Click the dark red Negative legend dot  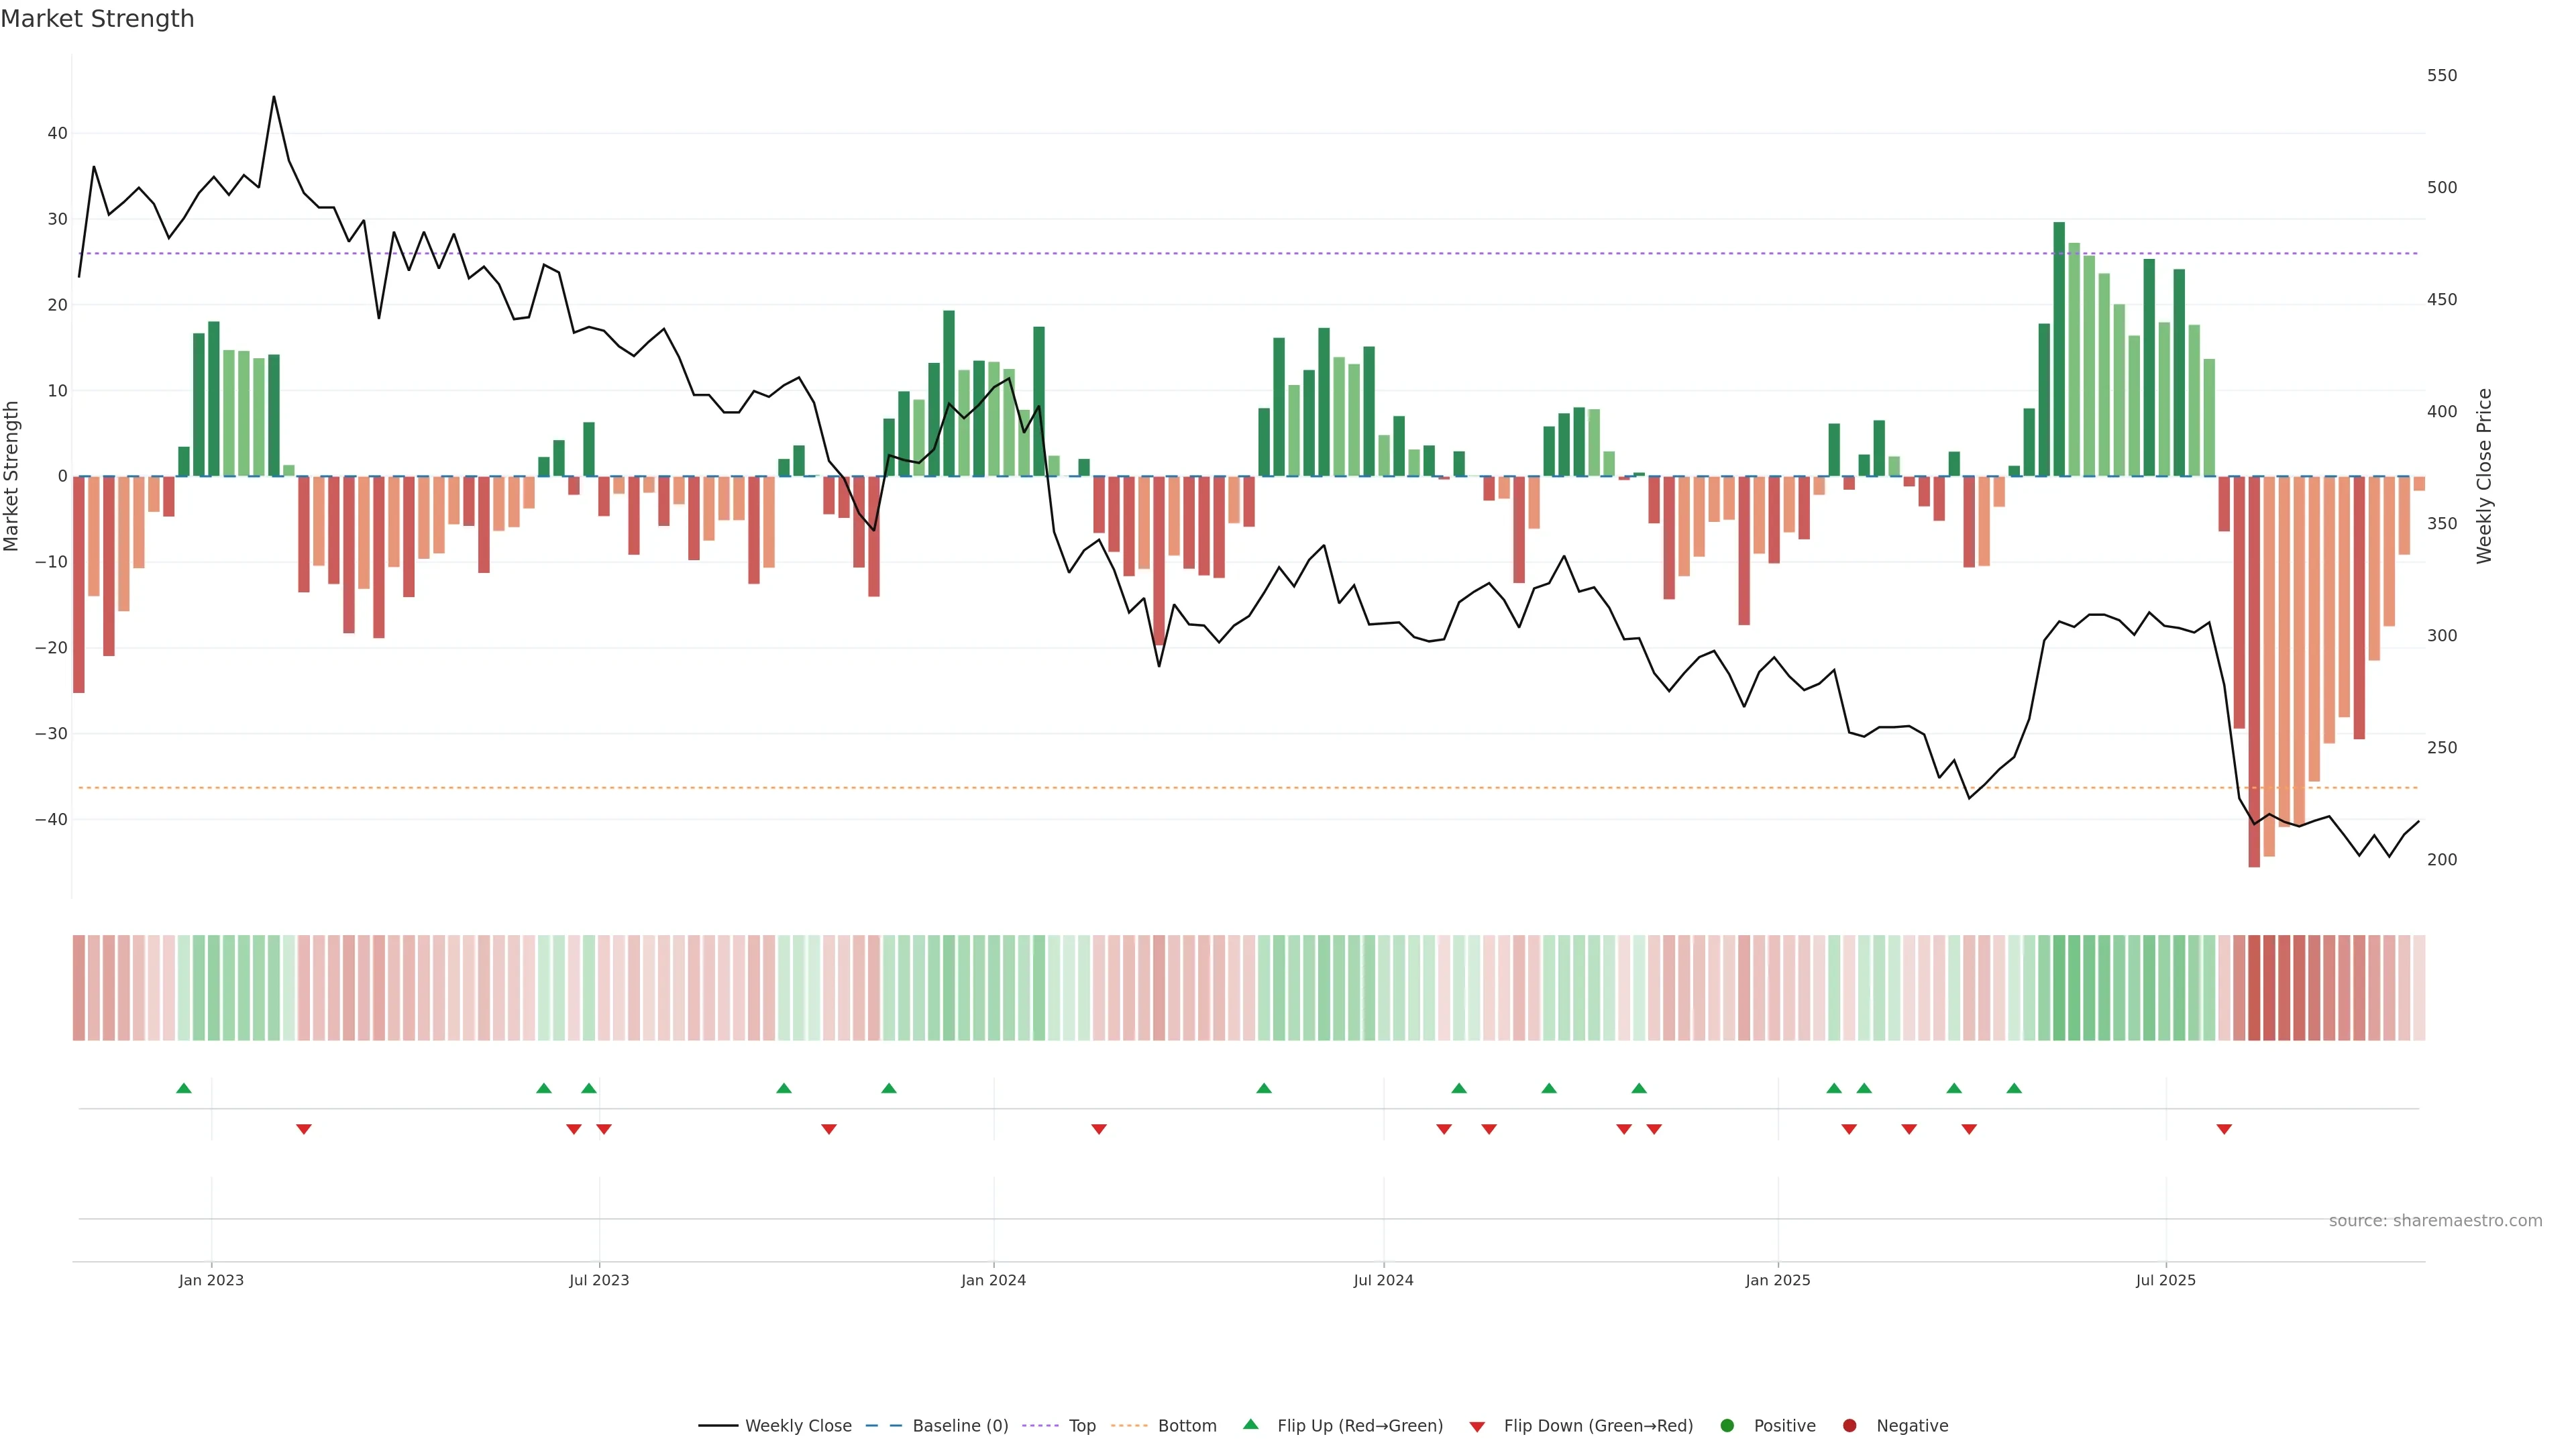click(1849, 1425)
